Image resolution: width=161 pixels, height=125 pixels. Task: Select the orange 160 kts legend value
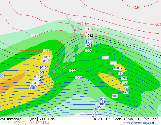pos(39,123)
